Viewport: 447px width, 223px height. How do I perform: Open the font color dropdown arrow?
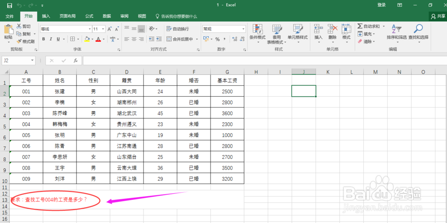104,39
